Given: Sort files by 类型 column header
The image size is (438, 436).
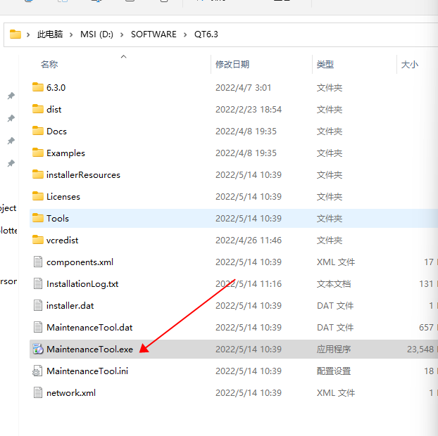Looking at the screenshot, I should pyautogui.click(x=325, y=65).
